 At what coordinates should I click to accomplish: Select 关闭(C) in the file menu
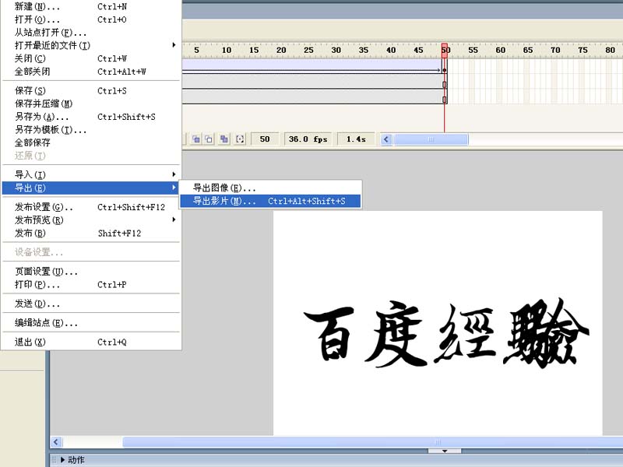click(x=91, y=58)
